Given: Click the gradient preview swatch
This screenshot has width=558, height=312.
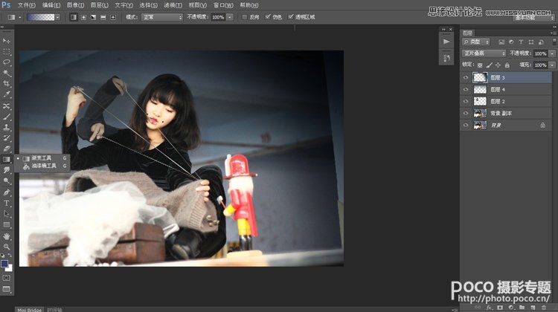Looking at the screenshot, I should click(x=41, y=17).
